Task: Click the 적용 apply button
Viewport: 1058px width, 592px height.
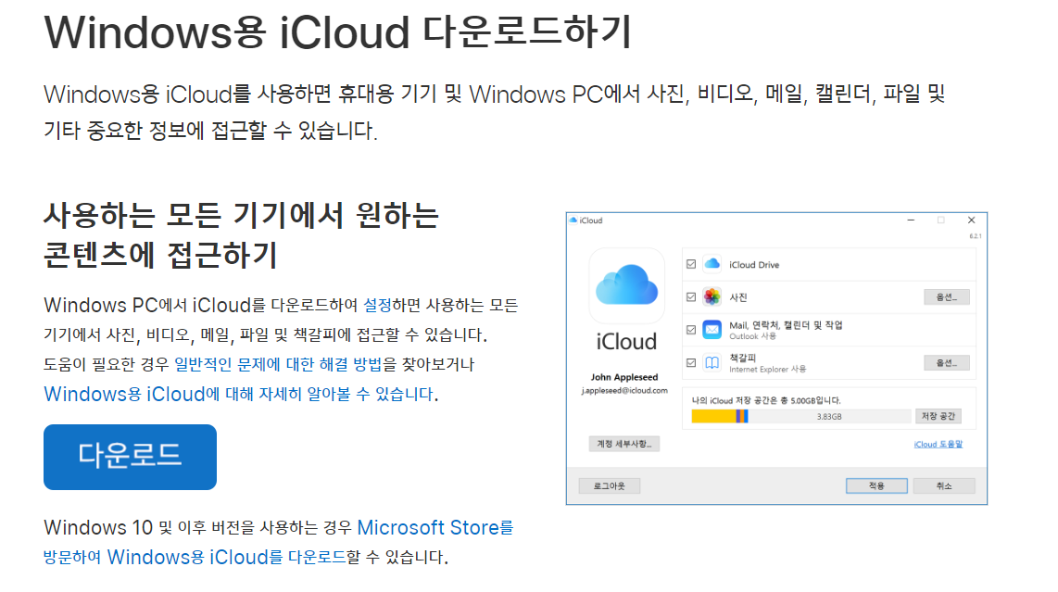Action: tap(876, 485)
